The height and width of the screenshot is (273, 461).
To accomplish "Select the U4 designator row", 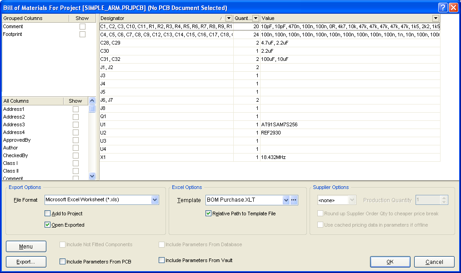I will click(270, 149).
